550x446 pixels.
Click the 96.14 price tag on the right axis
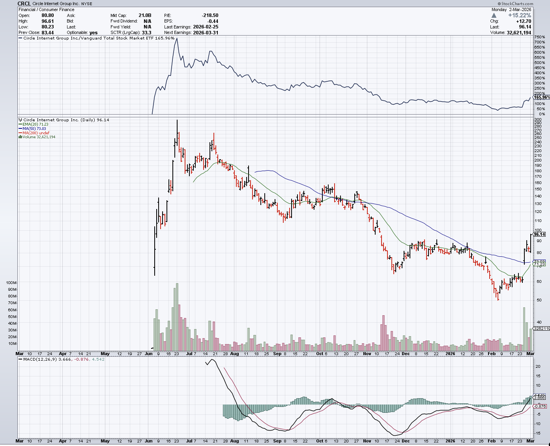click(539, 234)
